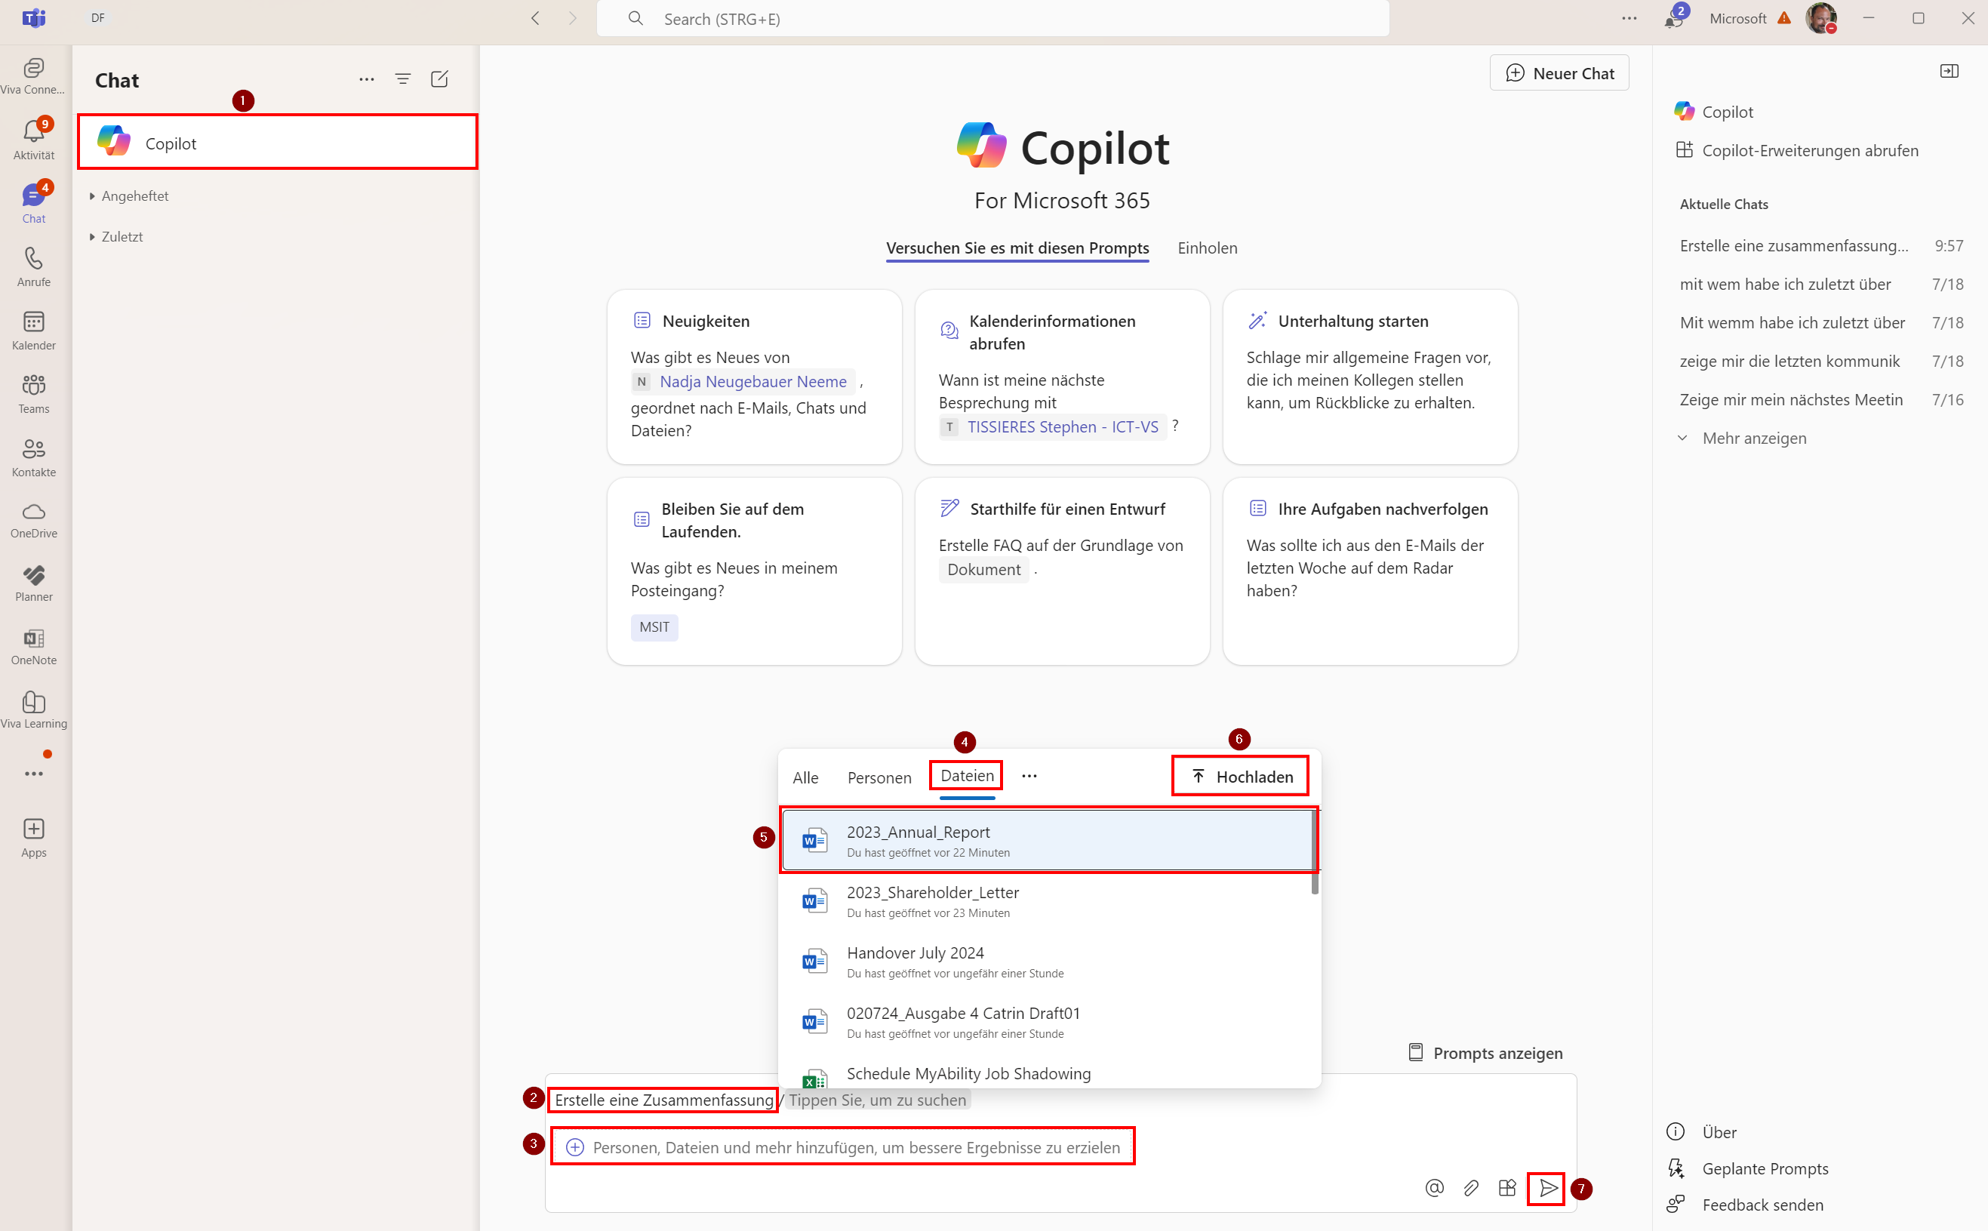Toggle compose new chat icon
The image size is (1988, 1231).
(x=440, y=78)
